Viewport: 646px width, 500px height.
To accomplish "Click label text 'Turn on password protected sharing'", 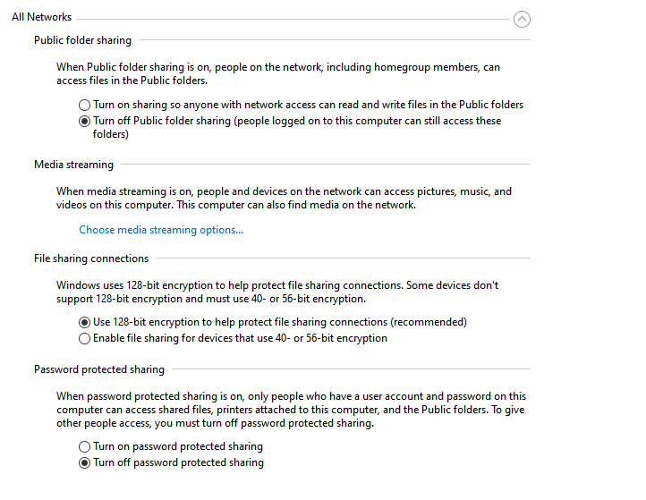I will 178,446.
